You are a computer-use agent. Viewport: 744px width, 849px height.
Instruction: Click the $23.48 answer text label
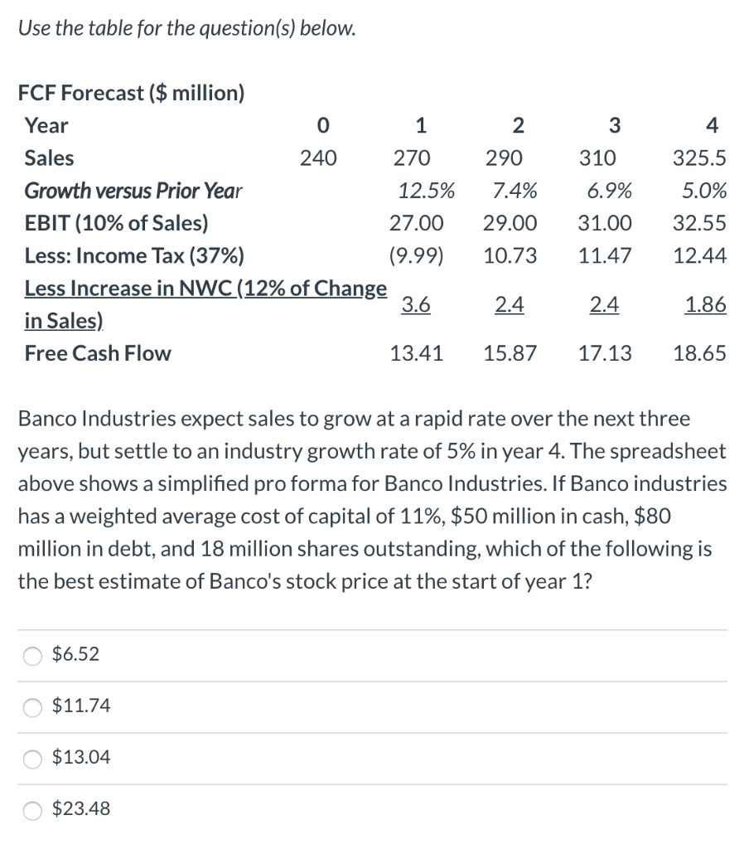tap(80, 808)
